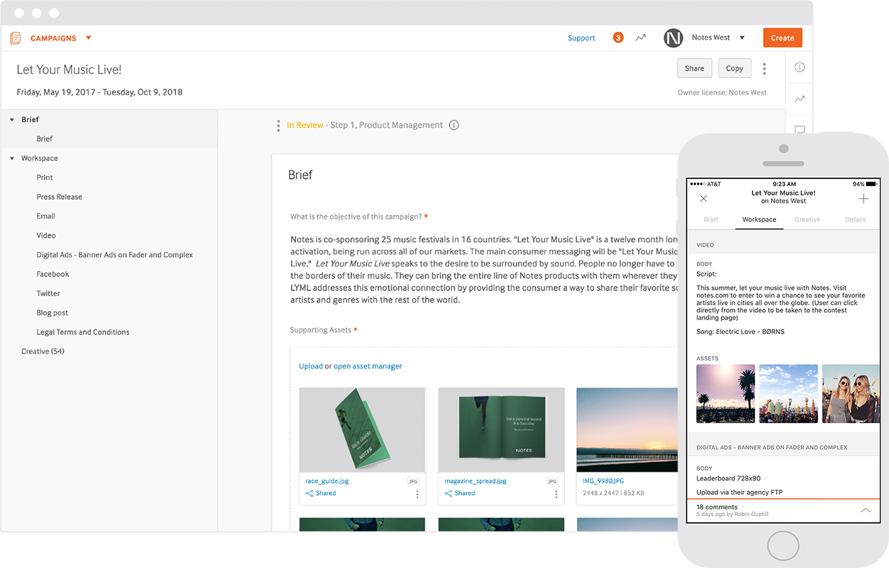This screenshot has height=568, width=889.
Task: Click the JPG badge on race_guide.jpg
Action: (x=413, y=481)
